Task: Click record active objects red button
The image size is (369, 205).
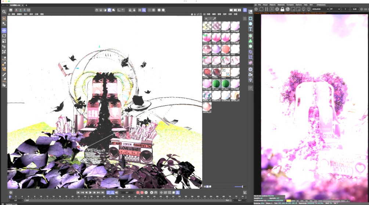Action: [x=138, y=193]
